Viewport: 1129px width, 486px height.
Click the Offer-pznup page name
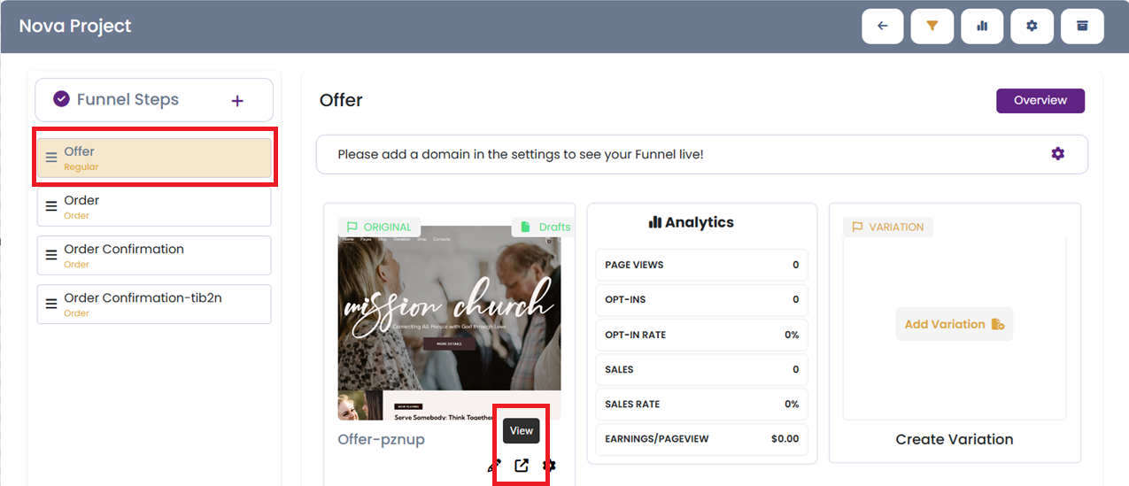tap(381, 440)
